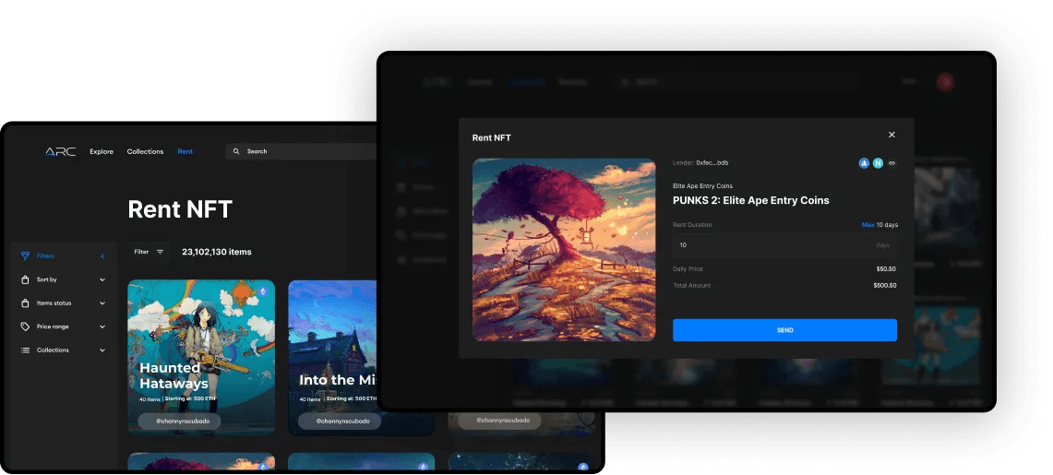Click the Filters label in sidebar

[x=45, y=256]
